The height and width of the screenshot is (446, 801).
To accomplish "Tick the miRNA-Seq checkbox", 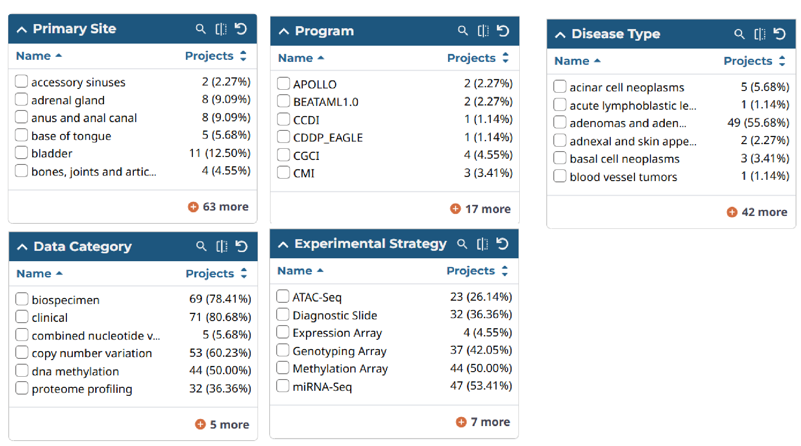I will [283, 386].
